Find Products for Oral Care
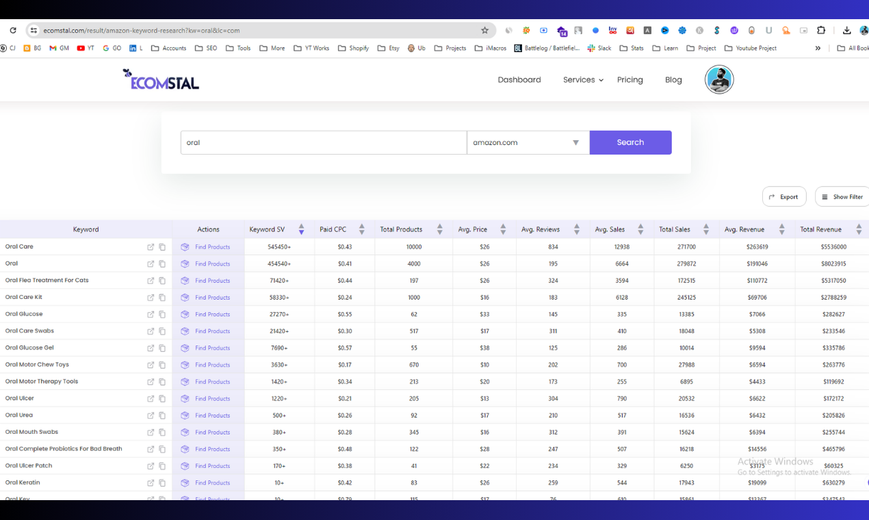Viewport: 869px width, 520px height. (205, 247)
